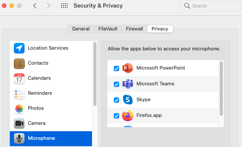Open Contacts privacy category
Viewport: 242px width, 147px height.
click(51, 63)
